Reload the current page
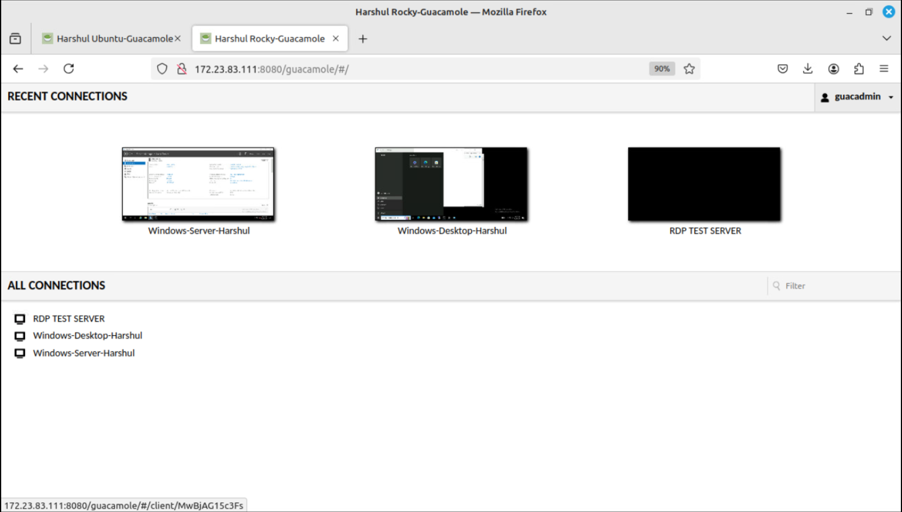Image resolution: width=902 pixels, height=512 pixels. (69, 69)
